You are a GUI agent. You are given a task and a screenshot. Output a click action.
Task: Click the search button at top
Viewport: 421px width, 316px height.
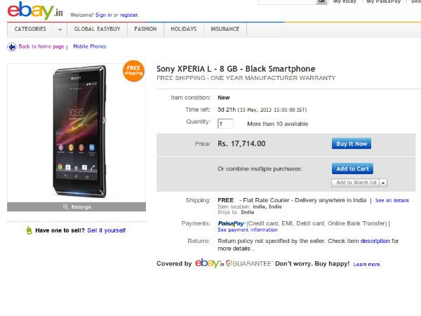(321, 2)
